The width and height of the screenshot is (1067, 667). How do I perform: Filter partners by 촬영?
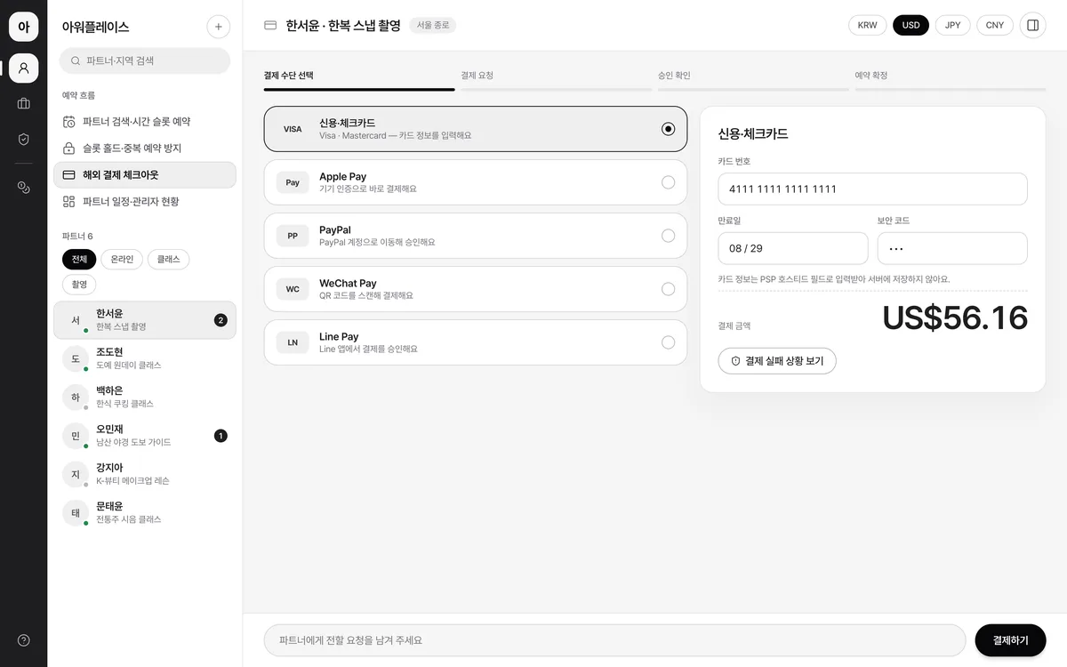pyautogui.click(x=79, y=285)
